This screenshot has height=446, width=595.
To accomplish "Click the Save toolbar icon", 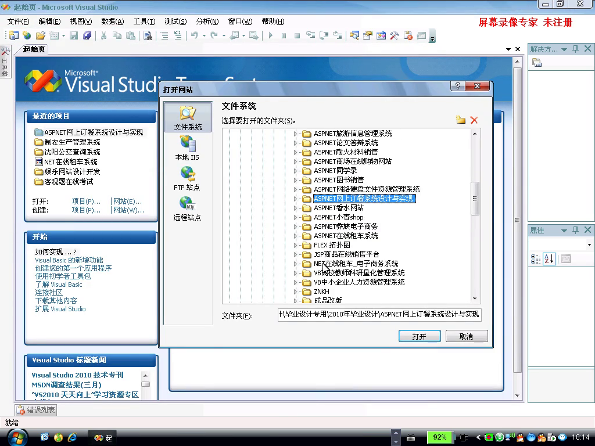I will click(x=74, y=35).
